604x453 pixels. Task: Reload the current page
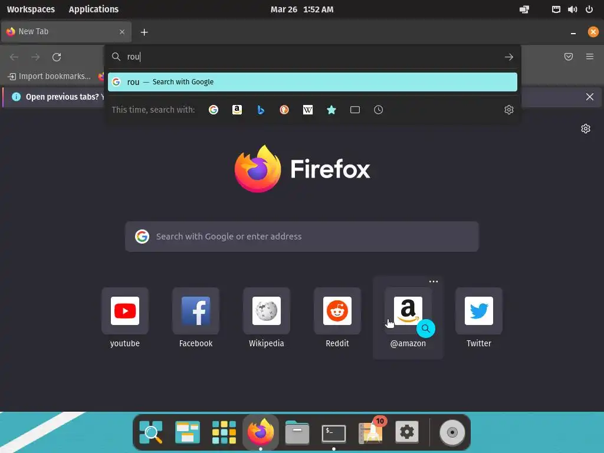tap(57, 57)
